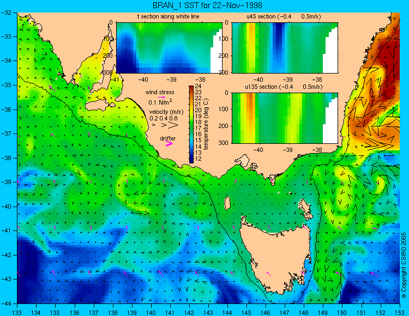Click colorbar tick label '24'
This screenshot has width=409, height=316.
click(x=199, y=86)
